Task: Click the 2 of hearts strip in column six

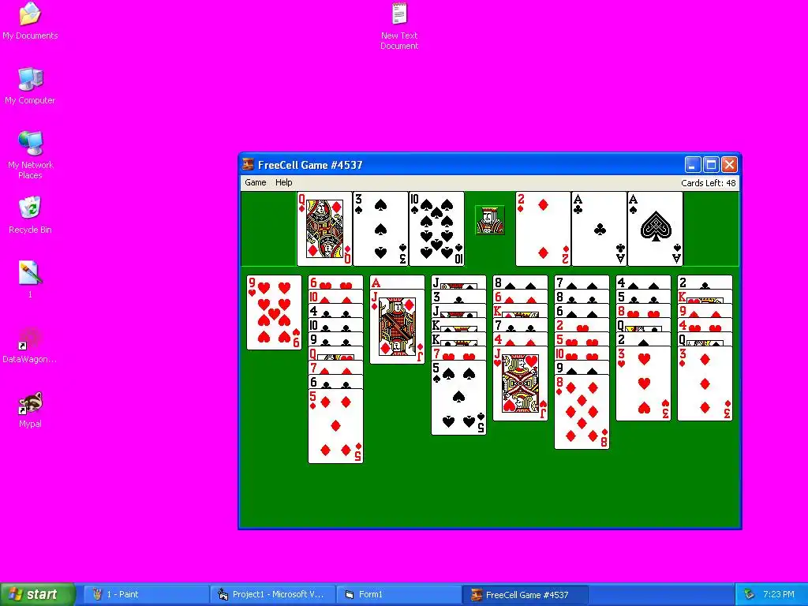Action: pos(582,325)
